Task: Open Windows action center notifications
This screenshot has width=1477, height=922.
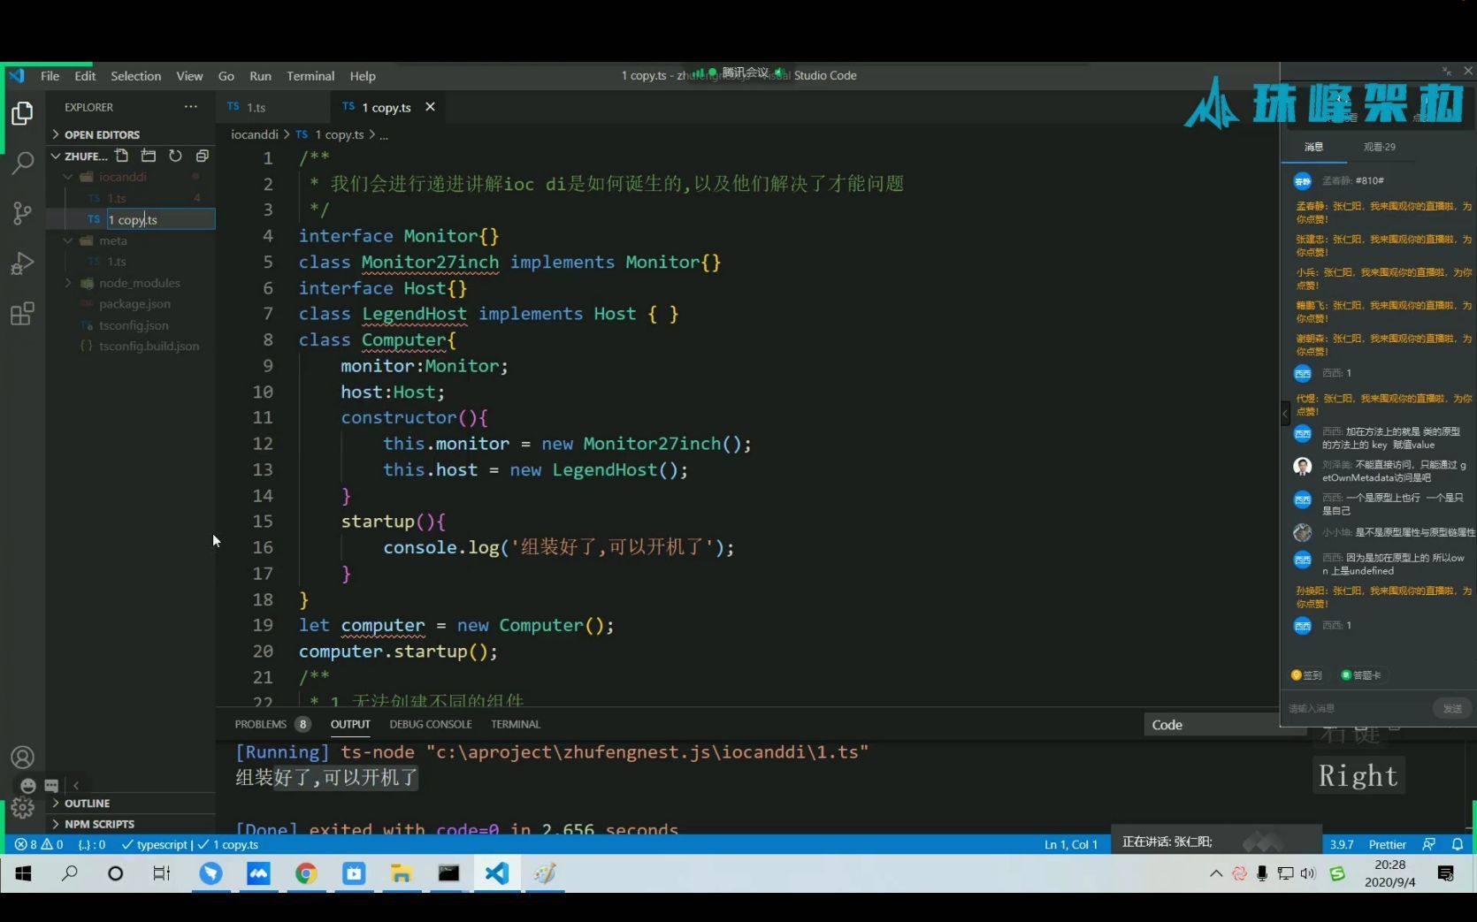Action: (x=1446, y=873)
